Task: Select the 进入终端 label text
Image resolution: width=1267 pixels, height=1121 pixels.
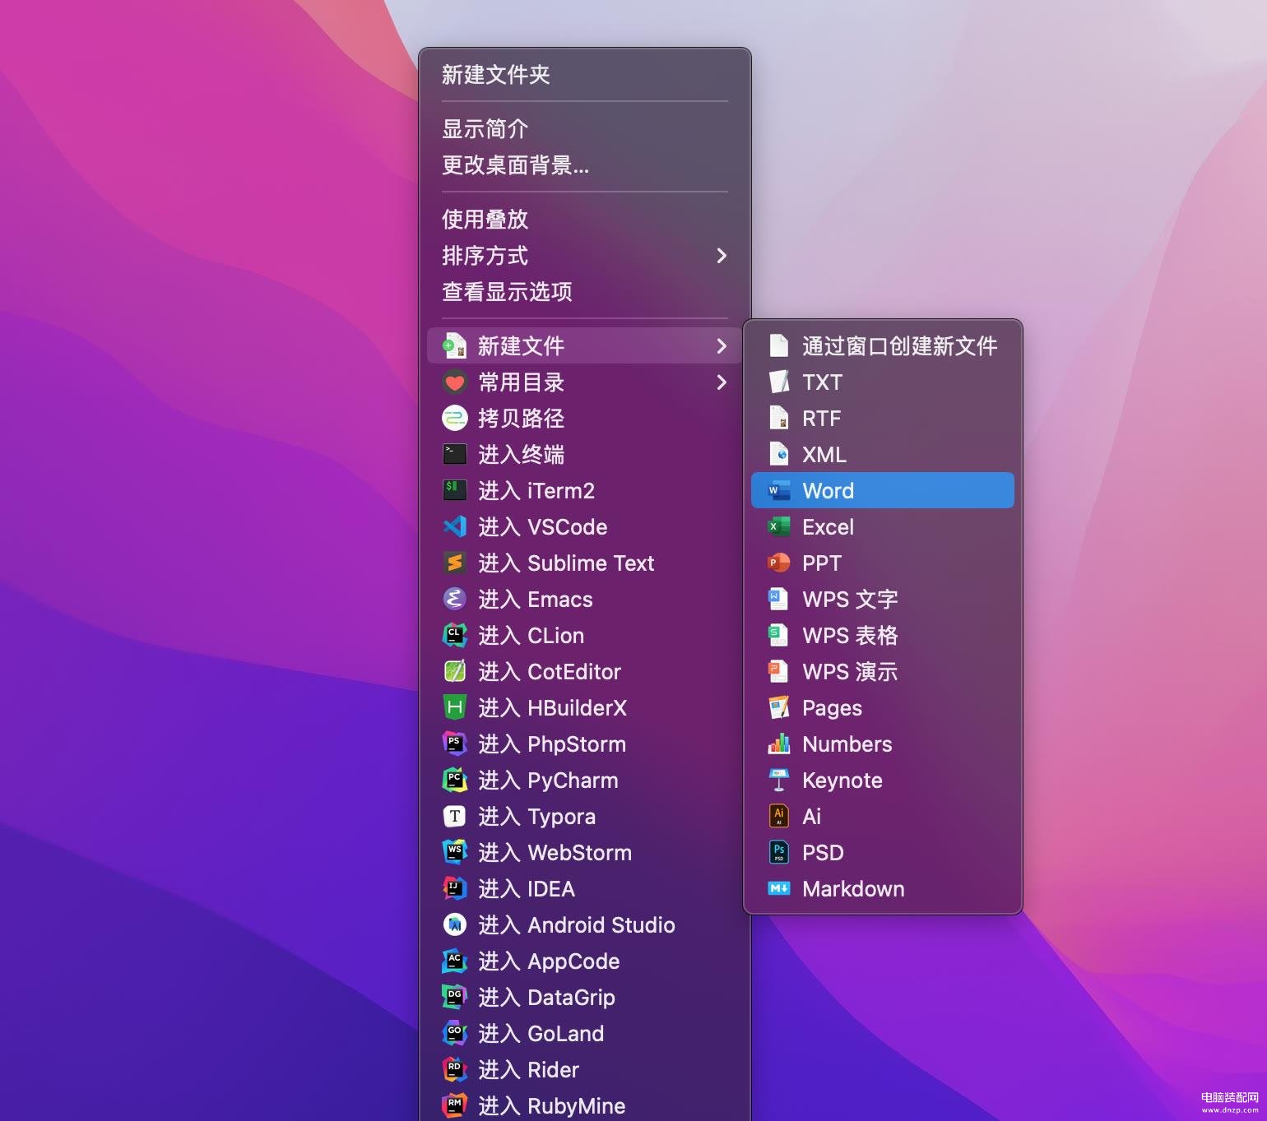Action: point(522,455)
